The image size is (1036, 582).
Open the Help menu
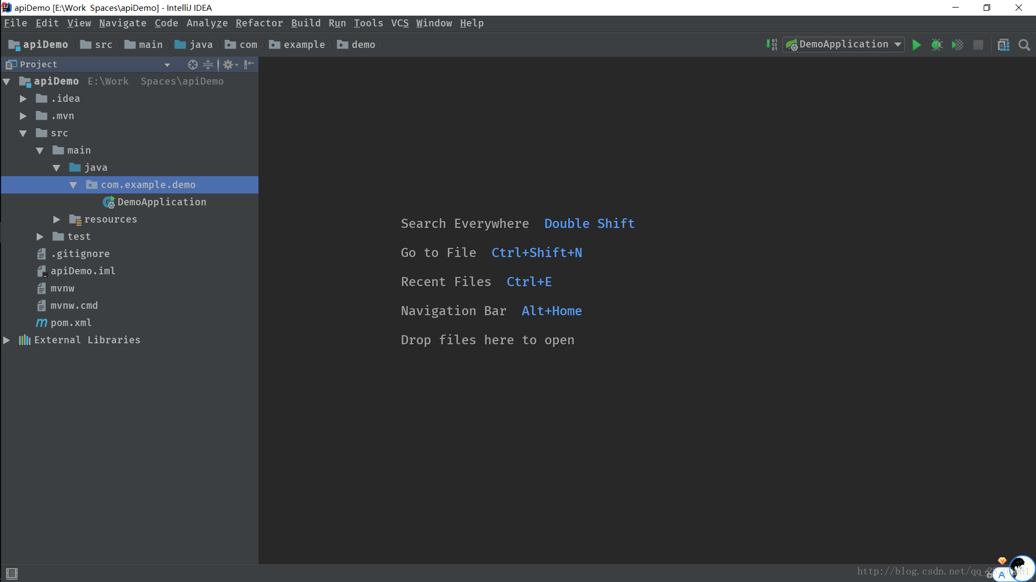coord(472,23)
